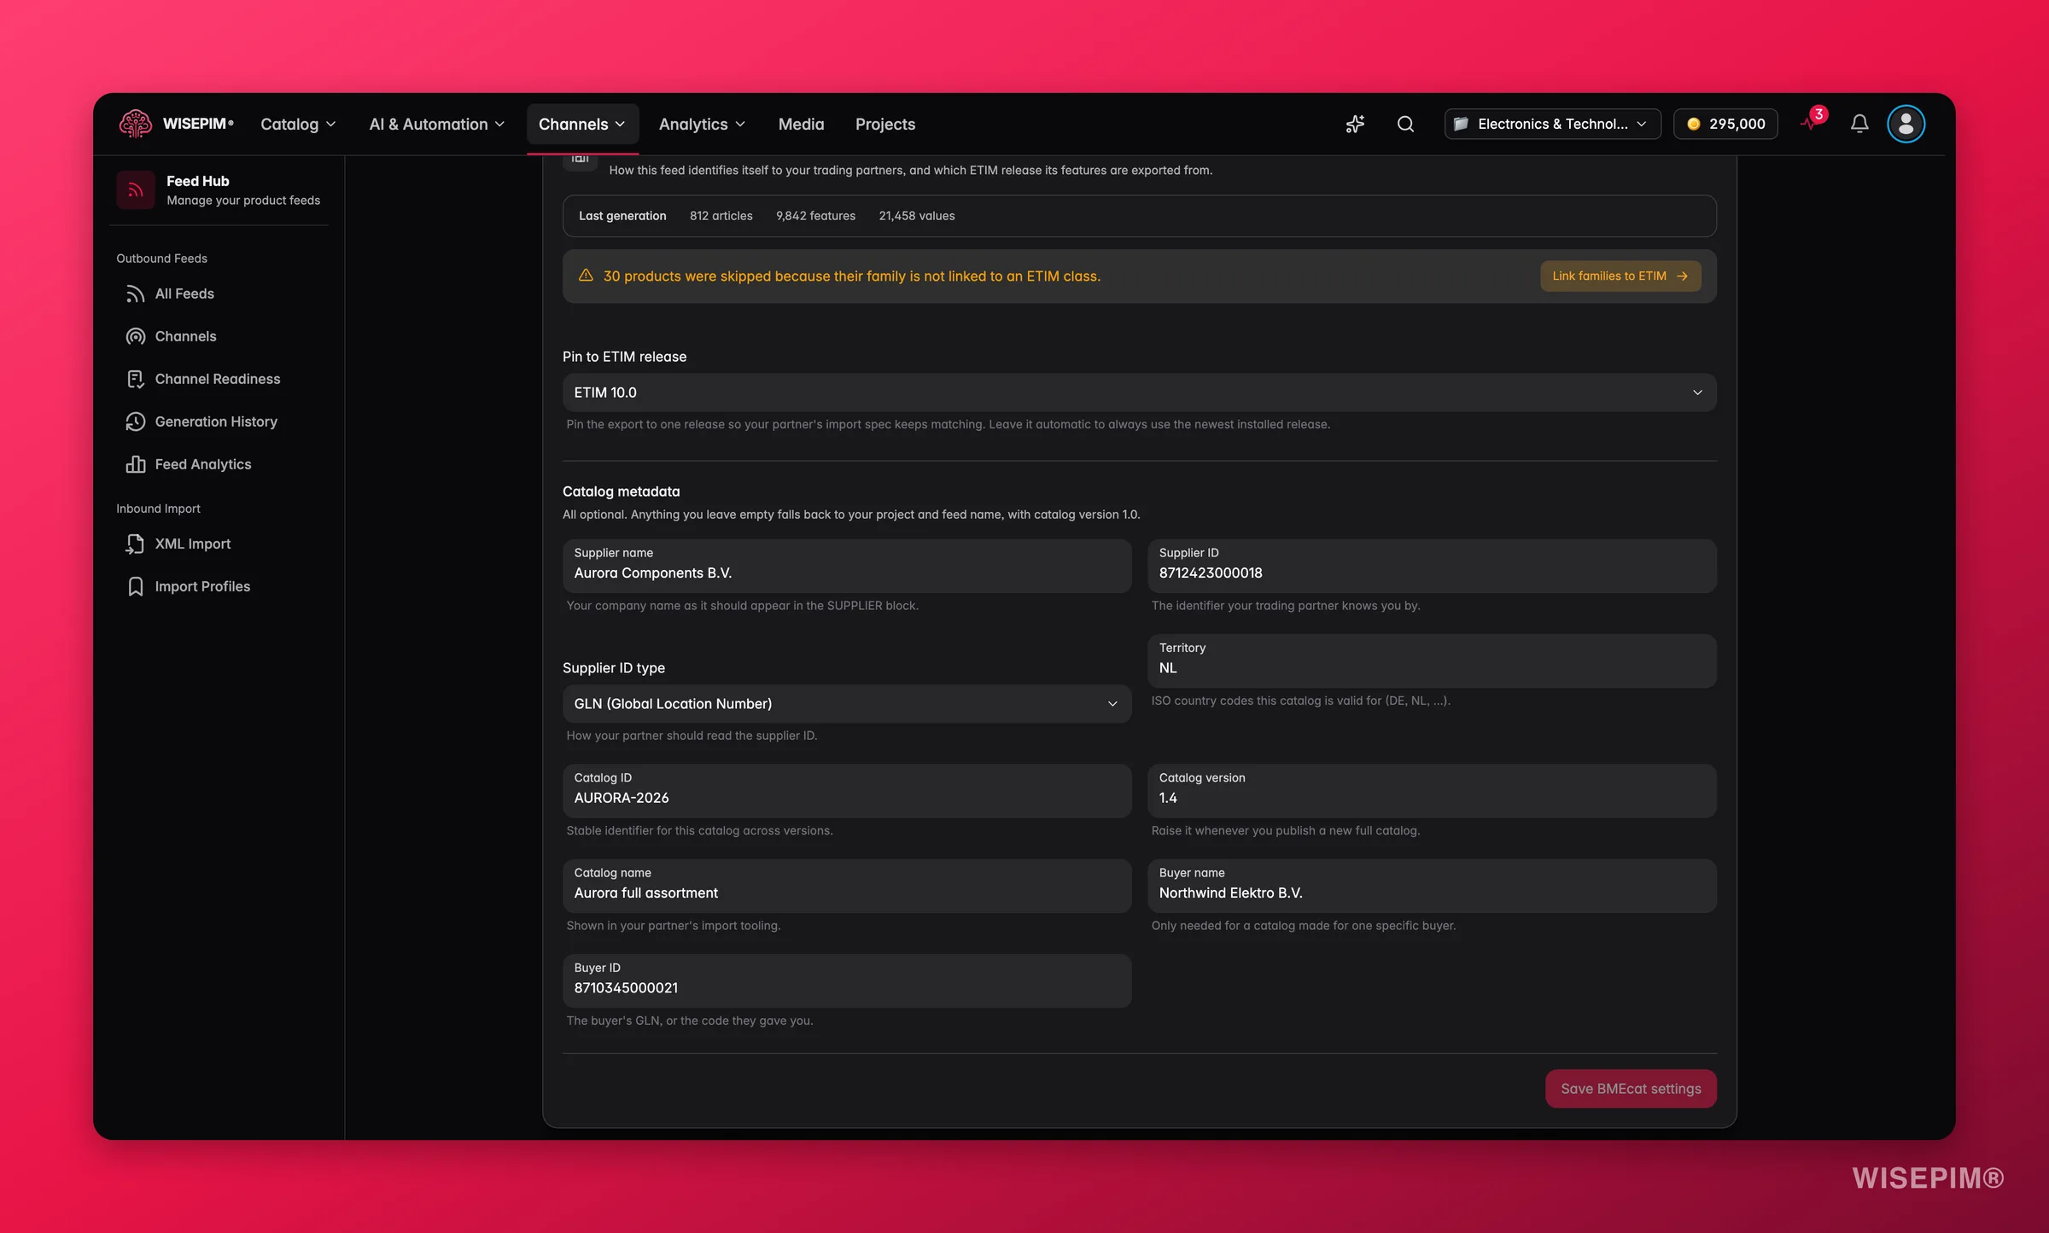Click the XML Import file icon

135,544
